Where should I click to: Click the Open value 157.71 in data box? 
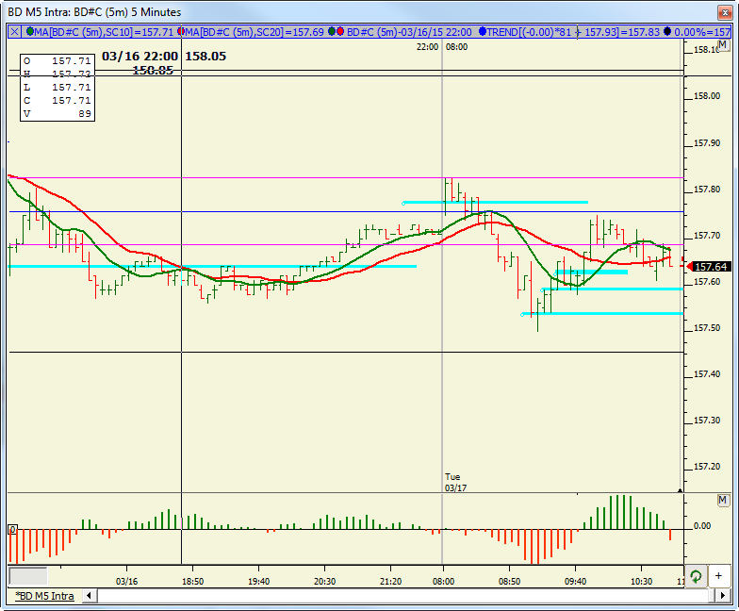tap(72, 61)
